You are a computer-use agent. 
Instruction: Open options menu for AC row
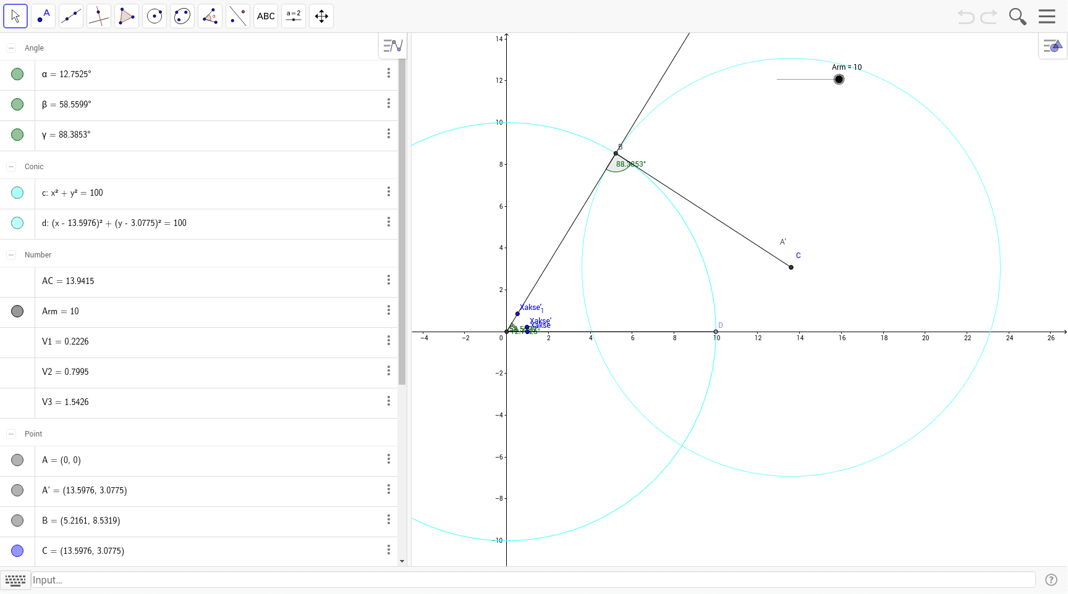[x=389, y=280]
